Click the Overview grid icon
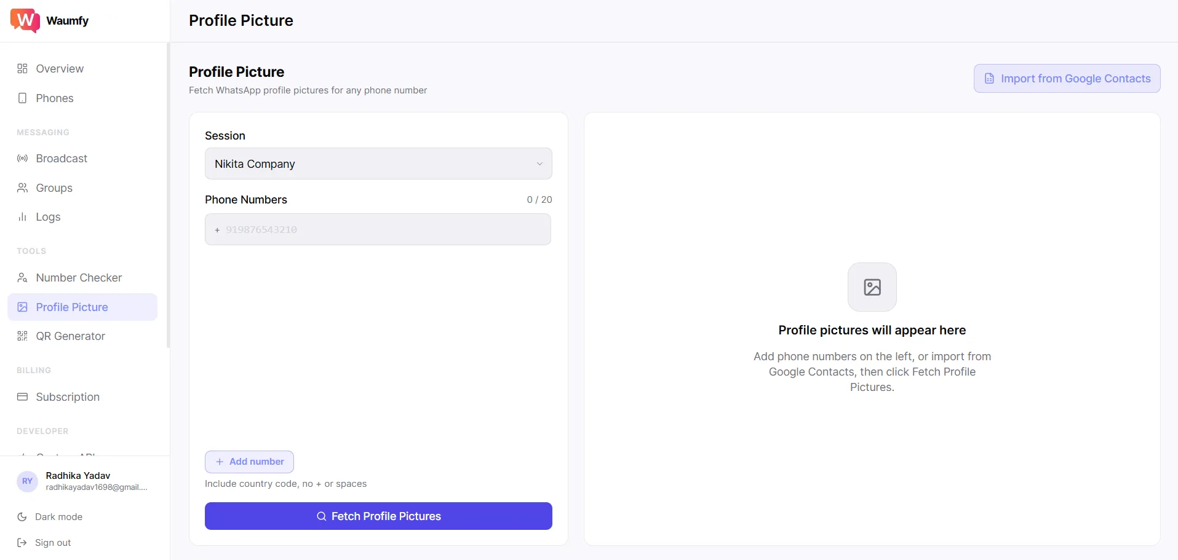 [x=23, y=69]
